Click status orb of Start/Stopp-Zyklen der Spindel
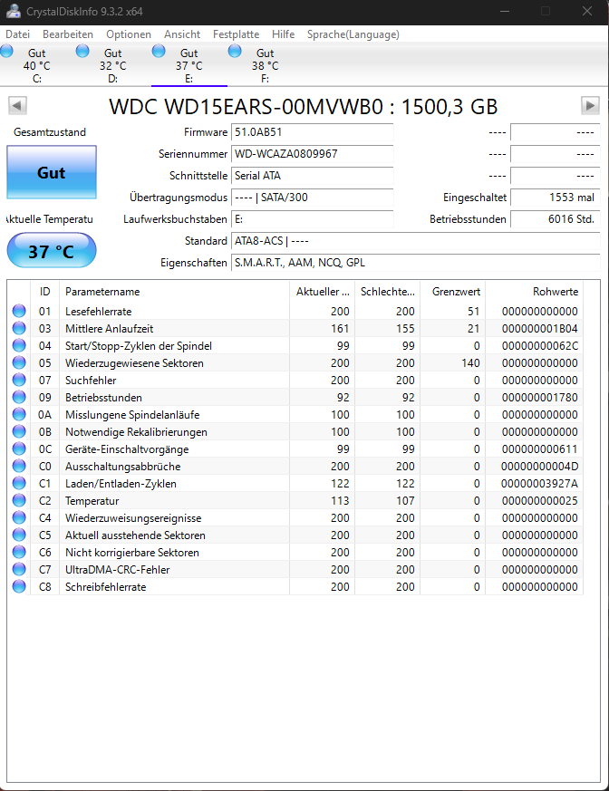609x791 pixels. coord(19,345)
